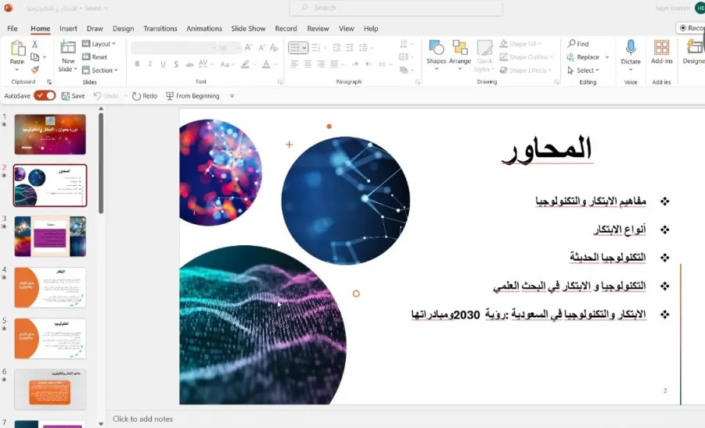
Task: Click the Decrease List Level icon
Action: point(336,47)
